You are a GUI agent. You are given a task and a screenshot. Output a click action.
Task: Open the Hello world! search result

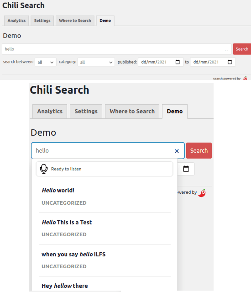[x=58, y=190]
